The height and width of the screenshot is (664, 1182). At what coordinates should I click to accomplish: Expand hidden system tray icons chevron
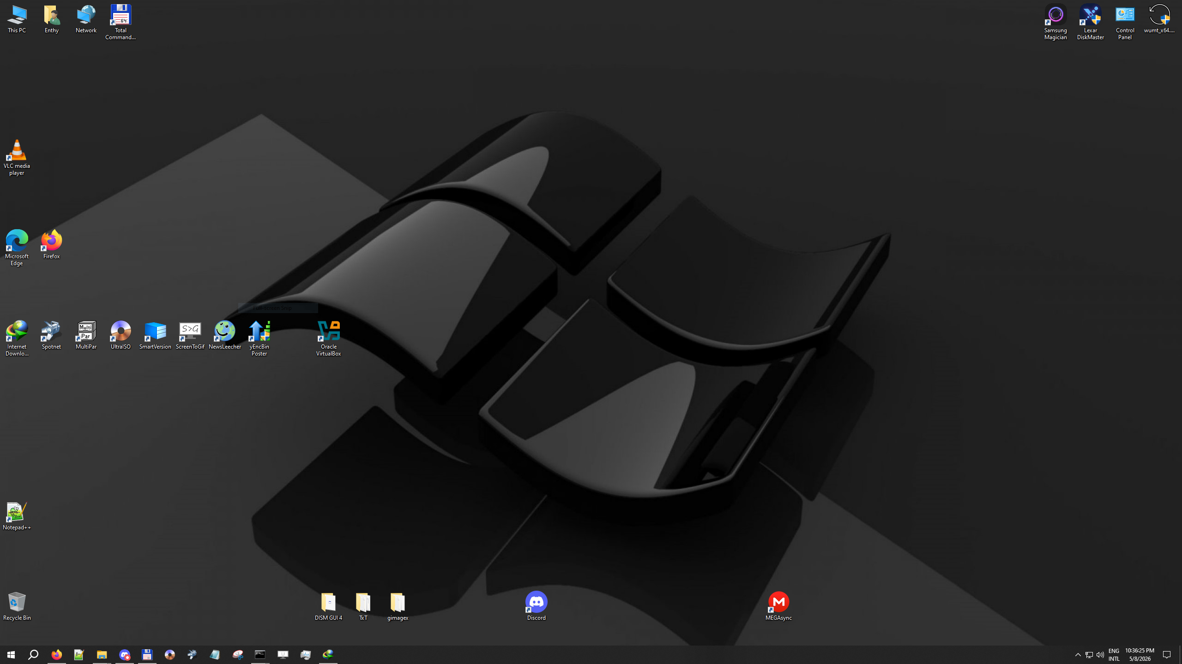pos(1078,655)
